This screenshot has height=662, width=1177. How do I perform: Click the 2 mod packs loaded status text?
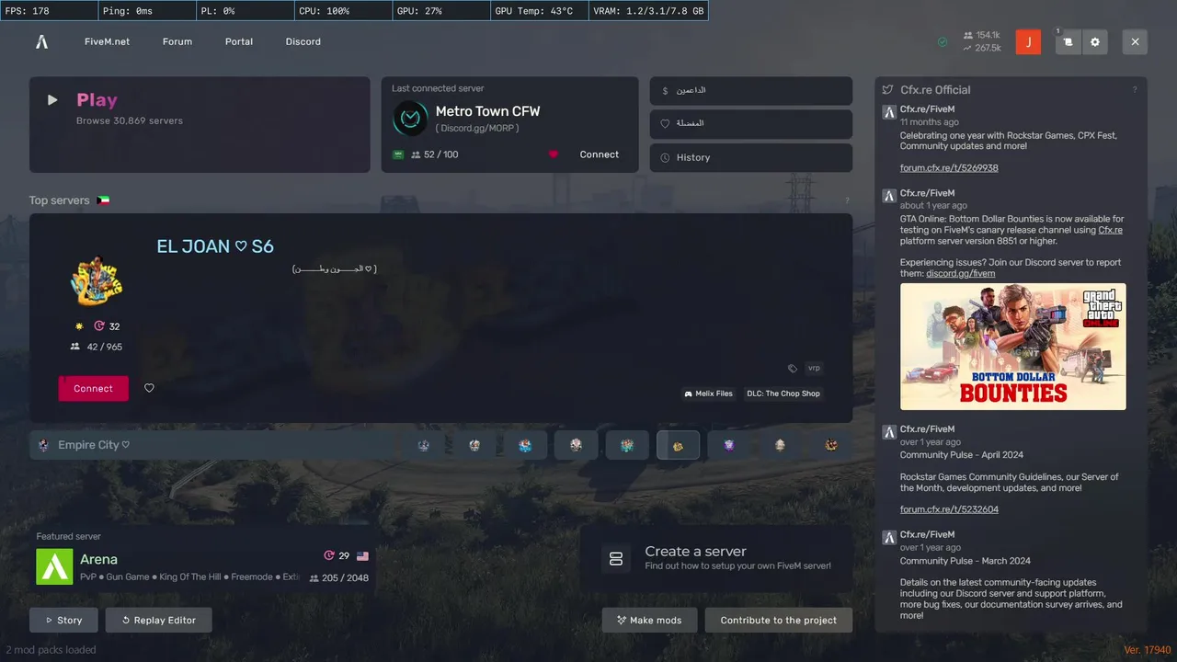[51, 649]
